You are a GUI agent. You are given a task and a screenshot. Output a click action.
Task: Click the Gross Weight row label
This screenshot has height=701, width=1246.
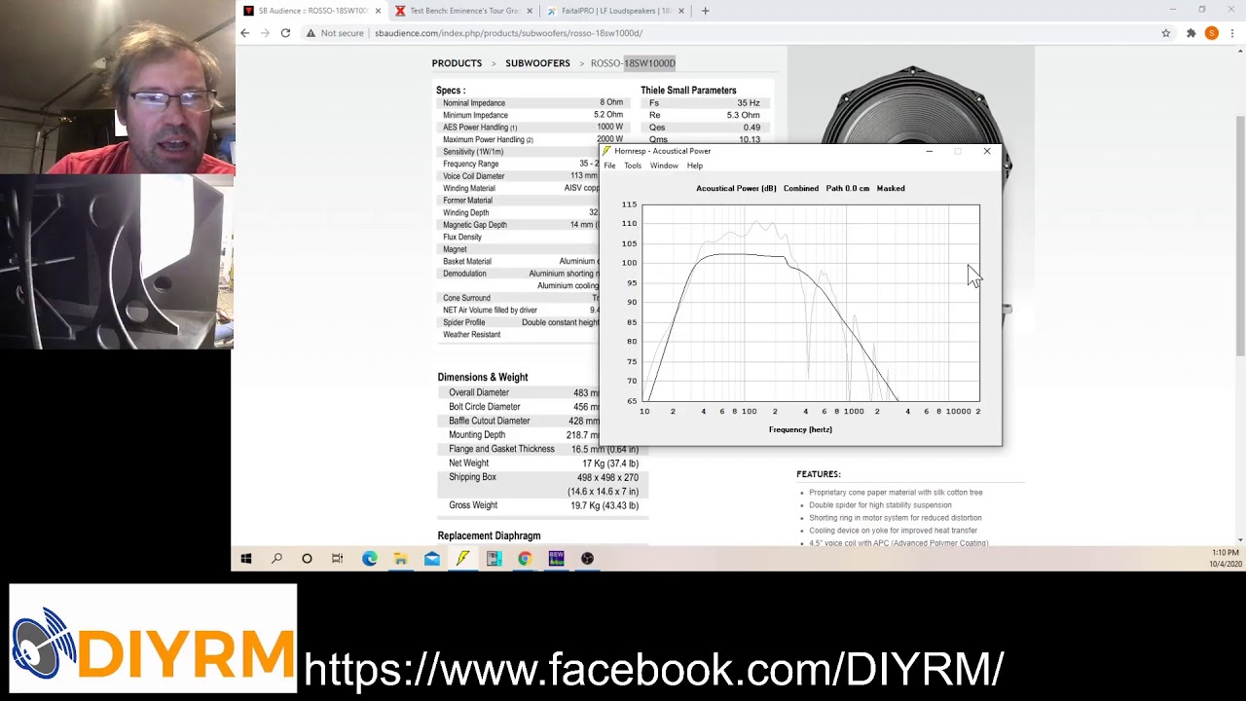(473, 505)
